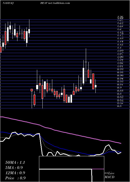Click the 1.26 price axis label

(120, 17)
